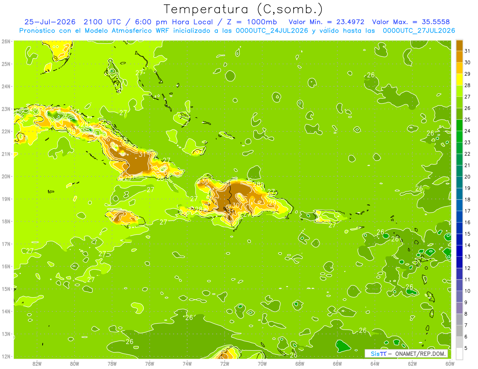478x369 pixels.
Task: Pick the color bar segment between 19 and 20
Action: [x=459, y=182]
